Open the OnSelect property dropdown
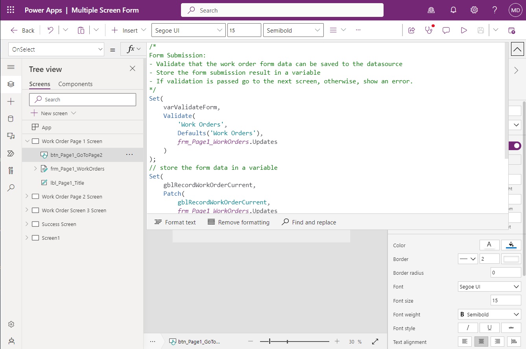 pos(56,50)
